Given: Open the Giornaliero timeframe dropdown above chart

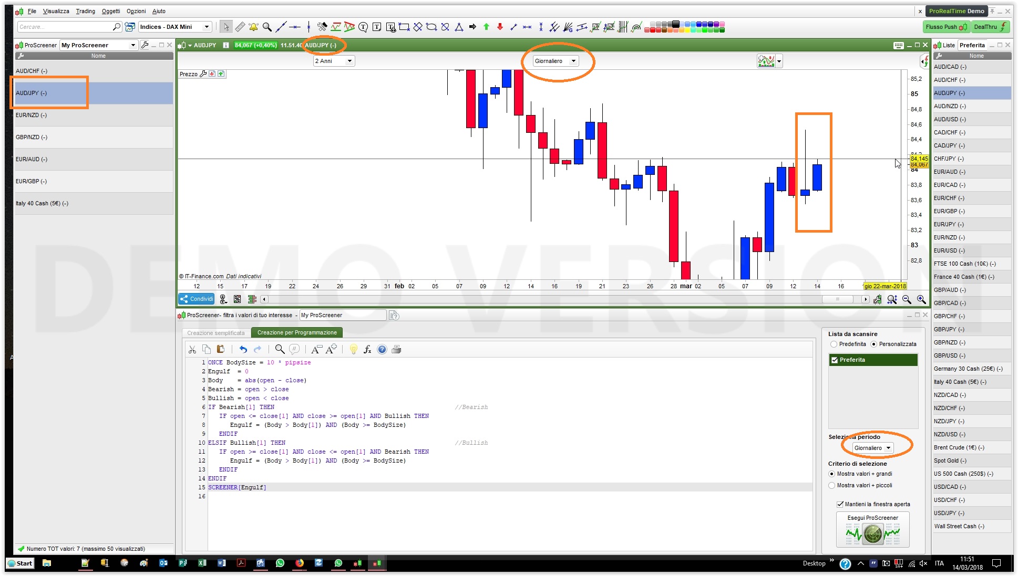Looking at the screenshot, I should [555, 61].
